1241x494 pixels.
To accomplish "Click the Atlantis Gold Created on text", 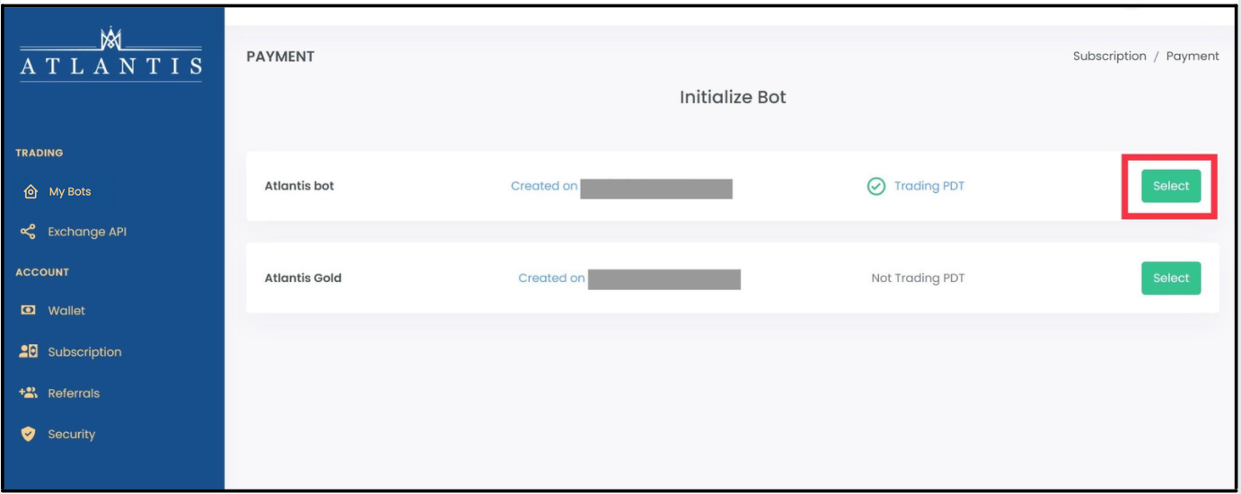I will click(551, 278).
